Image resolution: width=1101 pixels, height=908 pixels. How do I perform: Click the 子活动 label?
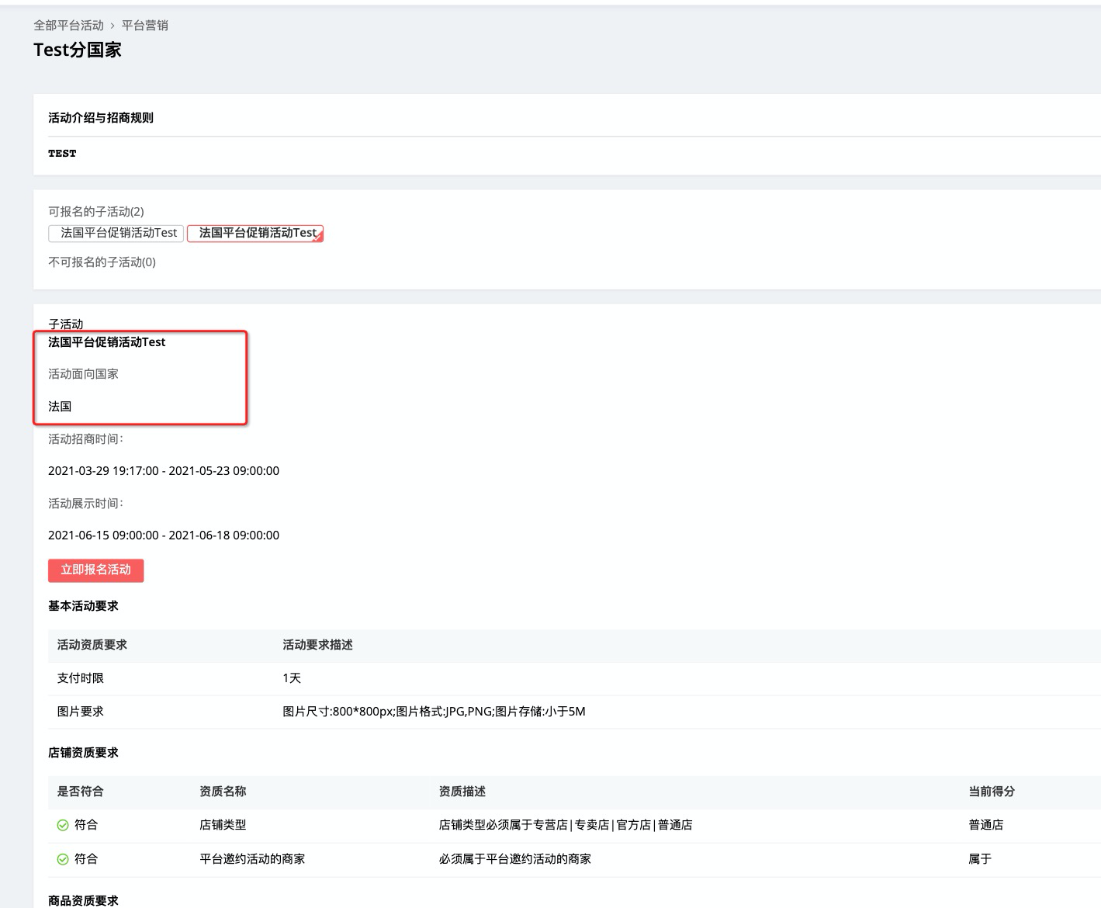click(65, 324)
